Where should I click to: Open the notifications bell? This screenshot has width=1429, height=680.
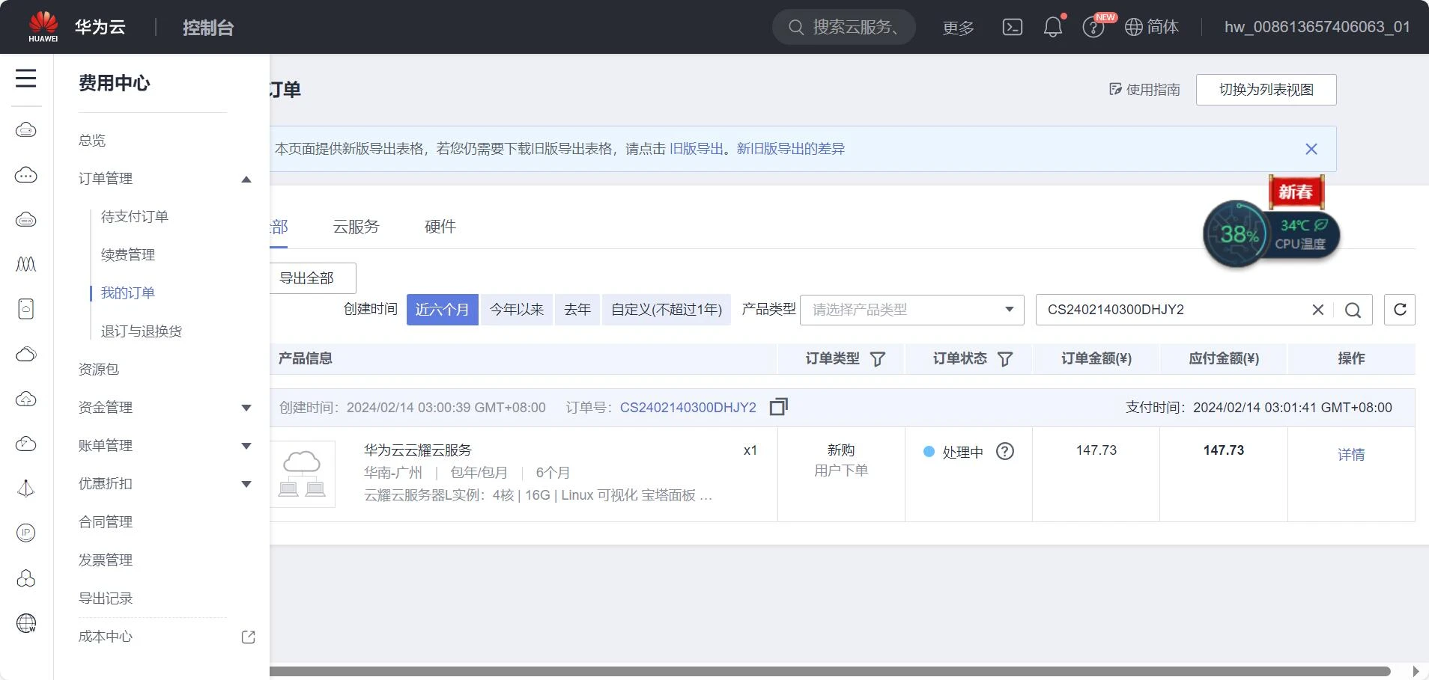click(1053, 28)
